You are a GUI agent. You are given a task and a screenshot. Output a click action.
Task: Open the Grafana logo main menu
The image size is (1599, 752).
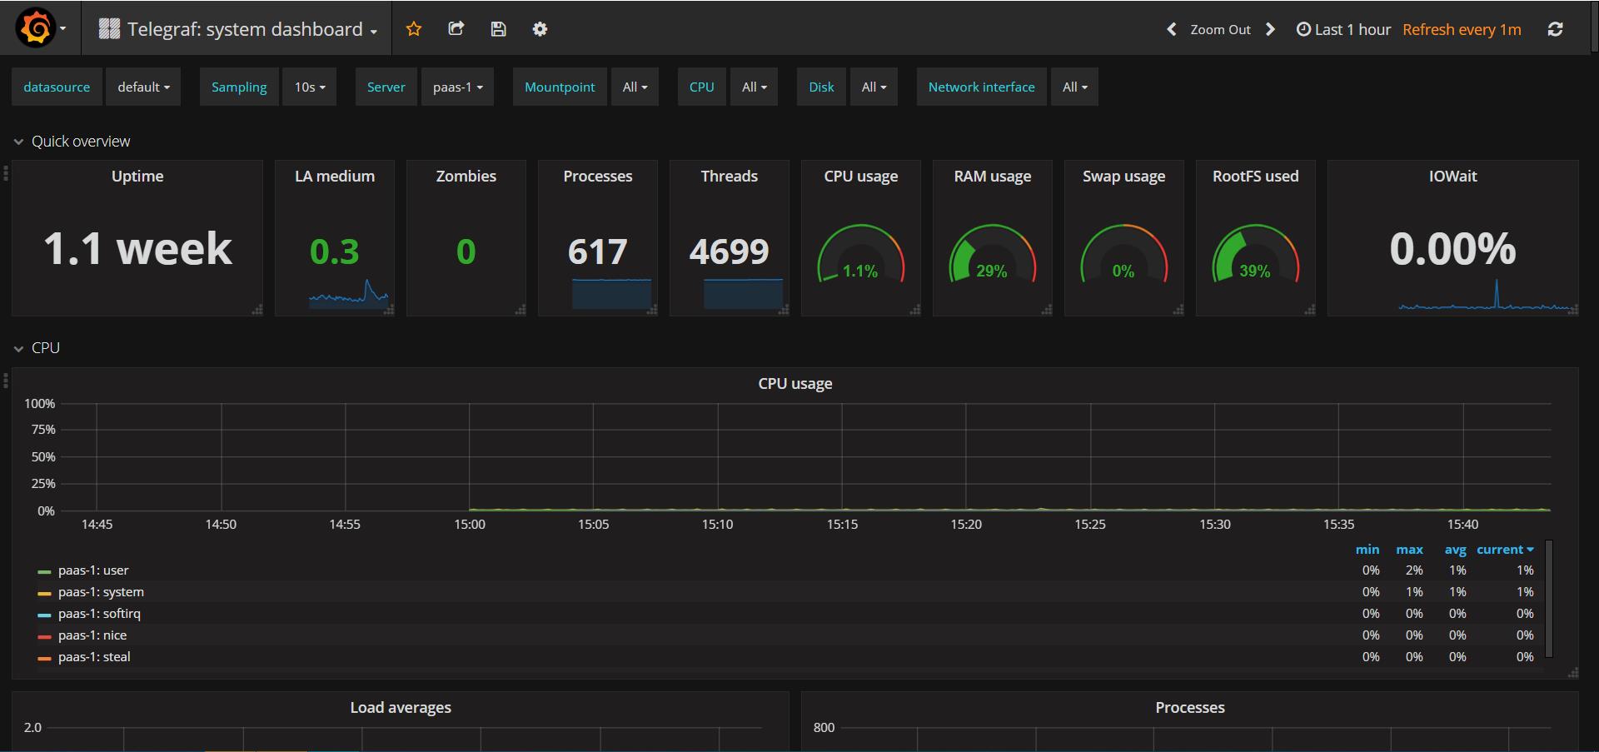point(40,28)
